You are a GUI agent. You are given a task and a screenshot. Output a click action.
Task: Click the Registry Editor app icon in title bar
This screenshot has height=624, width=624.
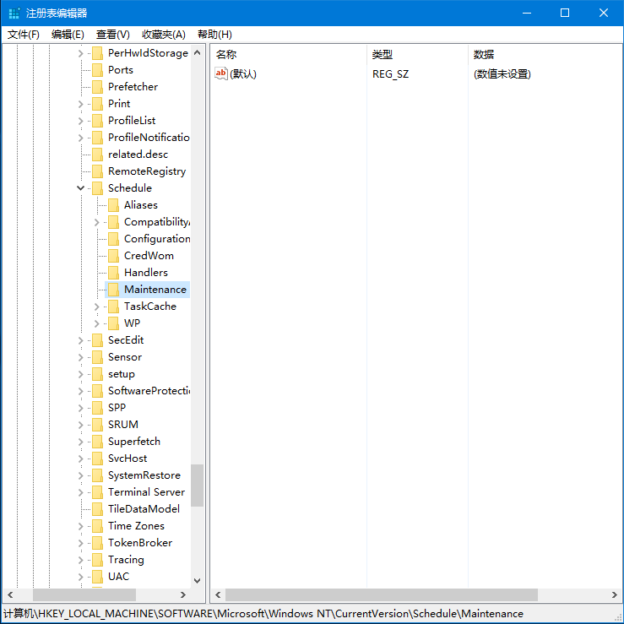point(14,14)
